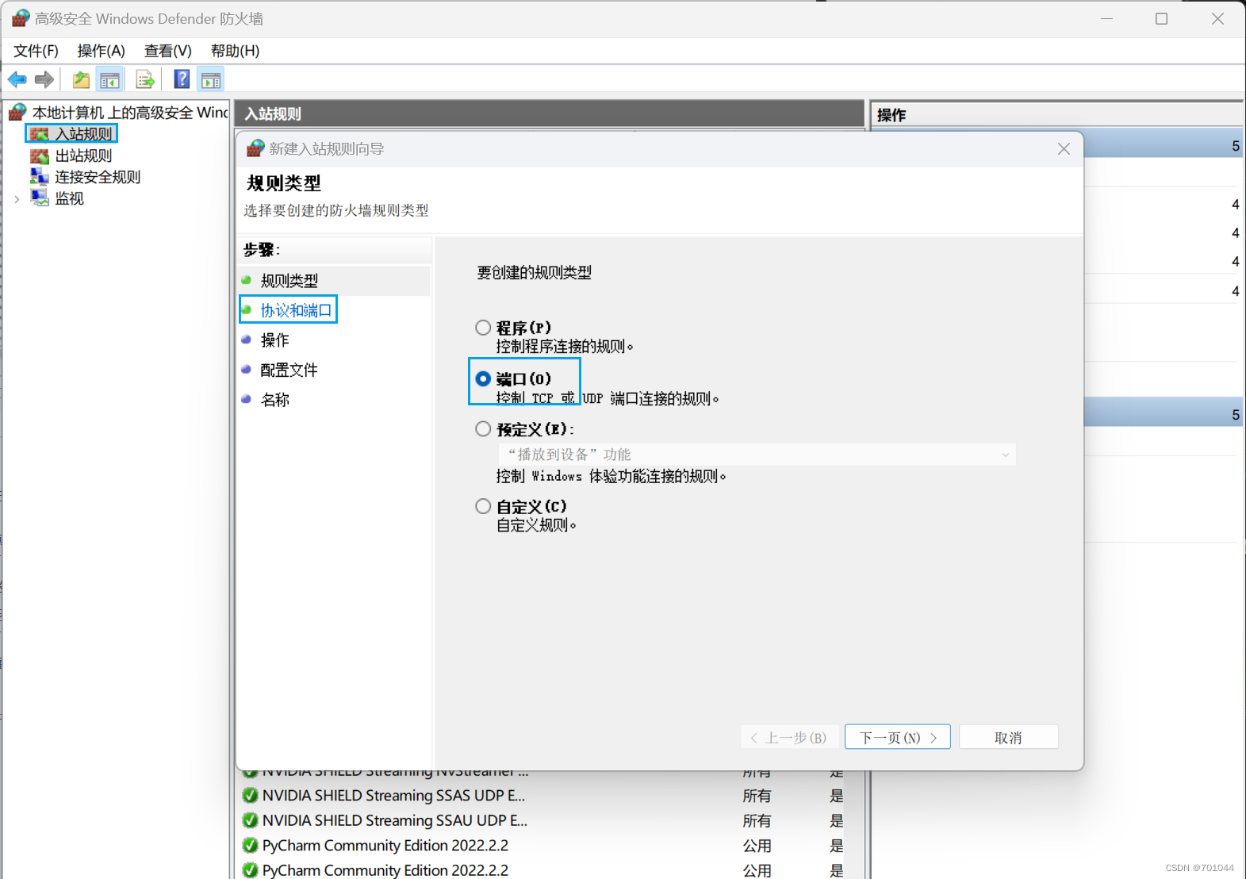Select 监视 in the left tree
This screenshot has height=879, width=1246.
tap(70, 198)
